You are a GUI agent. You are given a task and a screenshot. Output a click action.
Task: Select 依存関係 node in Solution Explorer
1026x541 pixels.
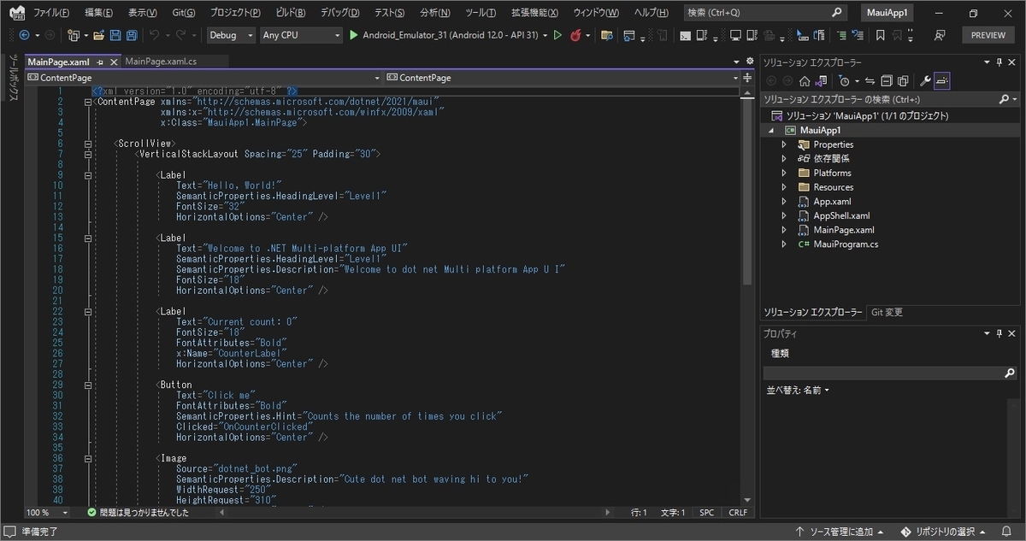pyautogui.click(x=830, y=159)
